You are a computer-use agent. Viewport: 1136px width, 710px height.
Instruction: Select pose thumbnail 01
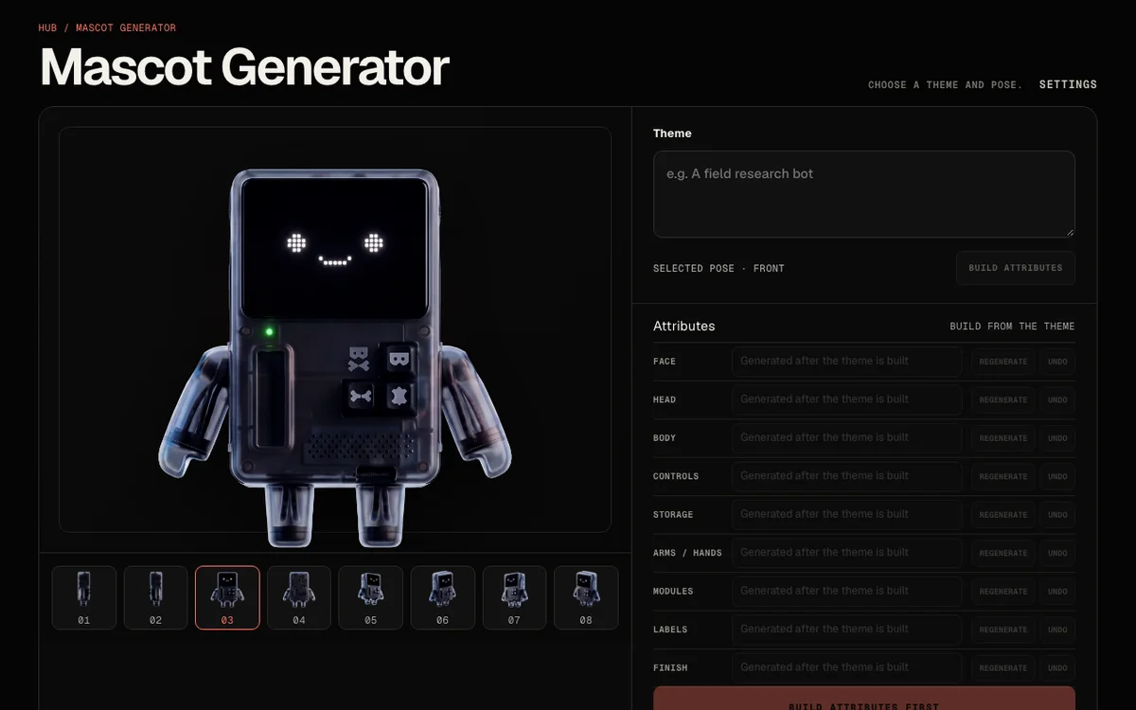coord(84,597)
